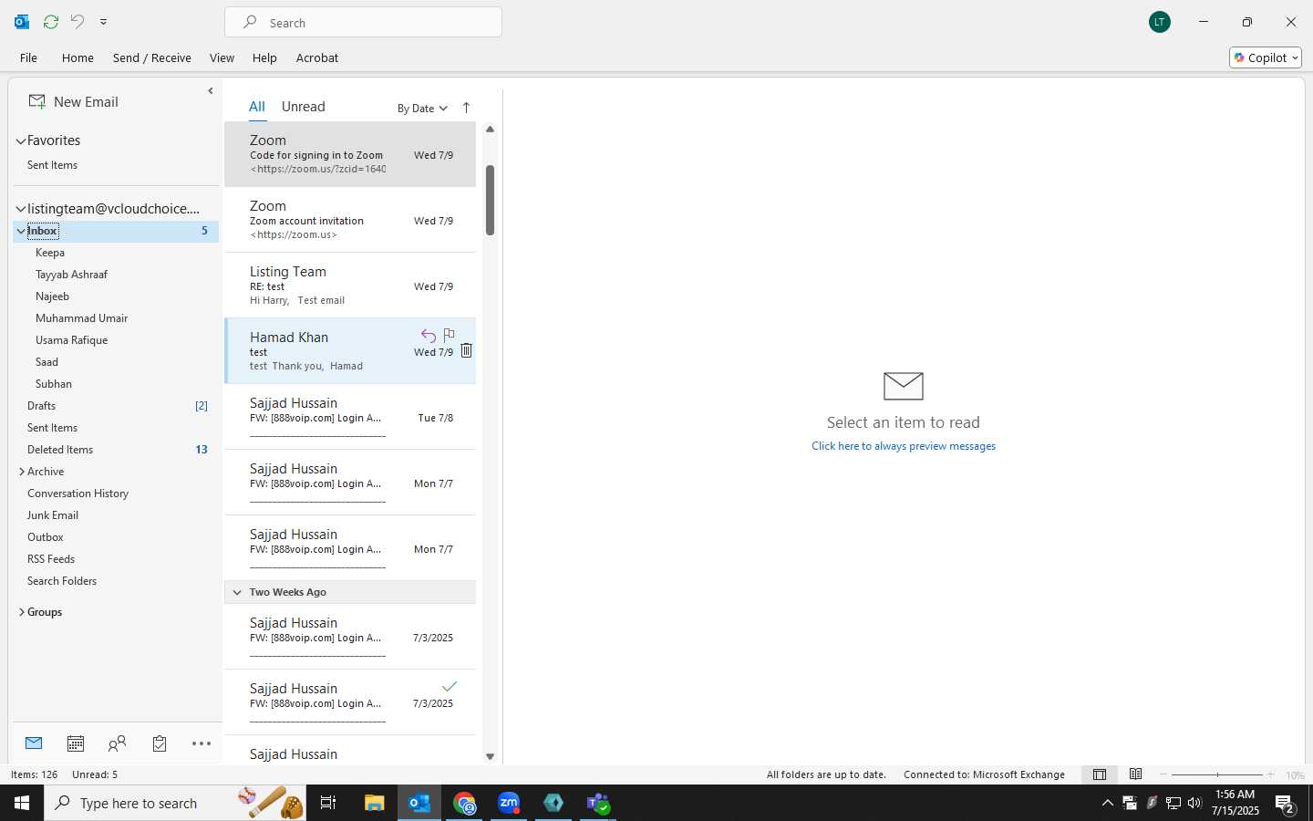Collapse the listingteam account folder tree
The height and width of the screenshot is (821, 1313).
(x=21, y=209)
